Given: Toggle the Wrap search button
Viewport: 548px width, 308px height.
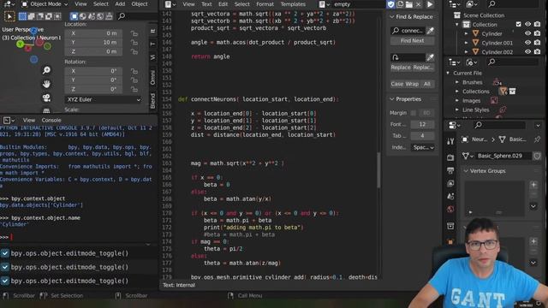Looking at the screenshot, I should click(412, 84).
